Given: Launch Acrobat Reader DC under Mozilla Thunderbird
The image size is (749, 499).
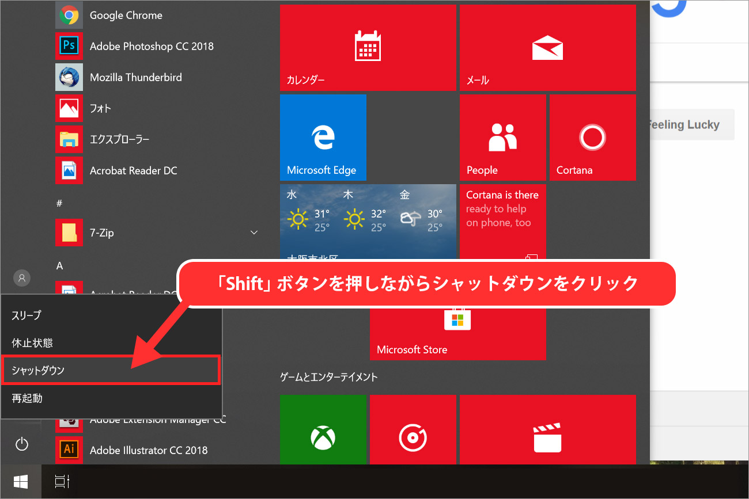Looking at the screenshot, I should pyautogui.click(x=158, y=170).
